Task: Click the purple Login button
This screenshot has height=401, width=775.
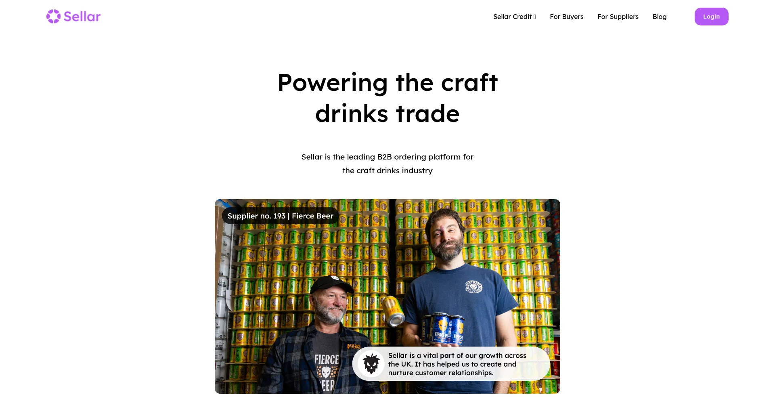Action: coord(711,17)
